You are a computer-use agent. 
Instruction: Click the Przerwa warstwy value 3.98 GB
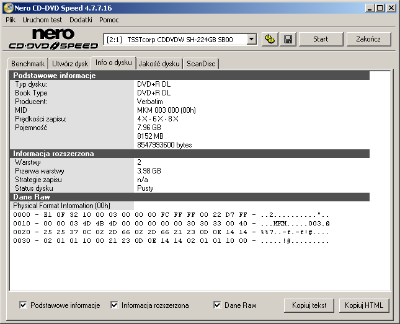[x=149, y=171]
